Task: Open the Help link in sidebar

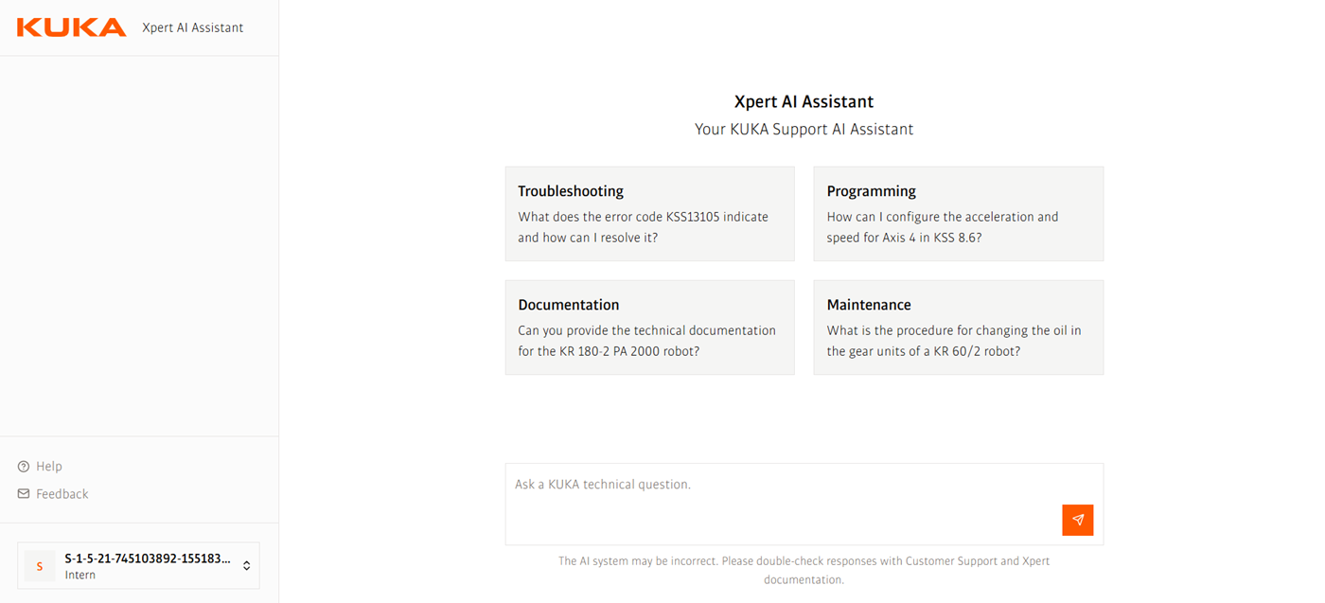Action: (x=40, y=467)
